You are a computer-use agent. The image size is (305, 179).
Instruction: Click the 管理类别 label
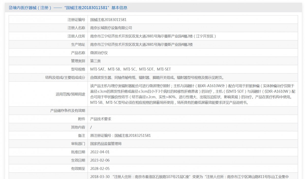pyautogui.click(x=78, y=61)
